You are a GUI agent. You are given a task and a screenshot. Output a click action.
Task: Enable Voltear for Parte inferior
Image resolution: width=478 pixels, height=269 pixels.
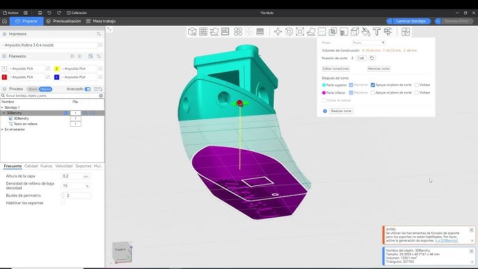click(417, 93)
